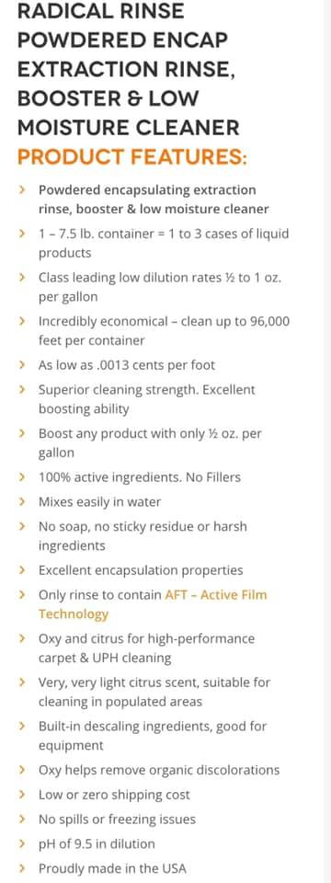Click the arrow bullet next to 'As low as .0013 cents'
Image resolution: width=331 pixels, height=883 pixels.
coord(22,365)
